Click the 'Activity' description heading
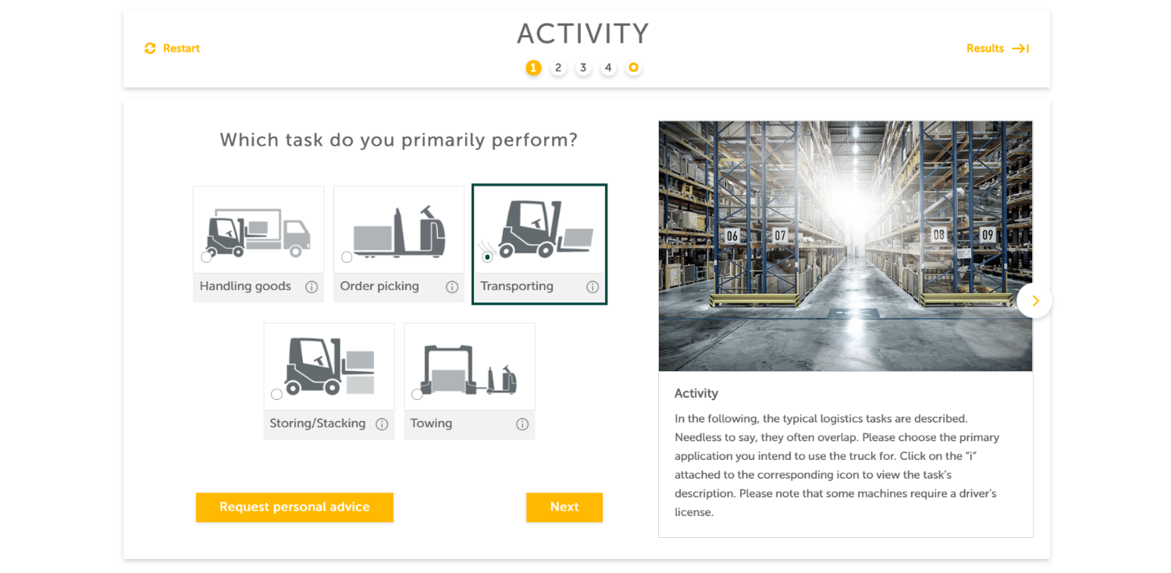This screenshot has width=1171, height=573. [696, 394]
